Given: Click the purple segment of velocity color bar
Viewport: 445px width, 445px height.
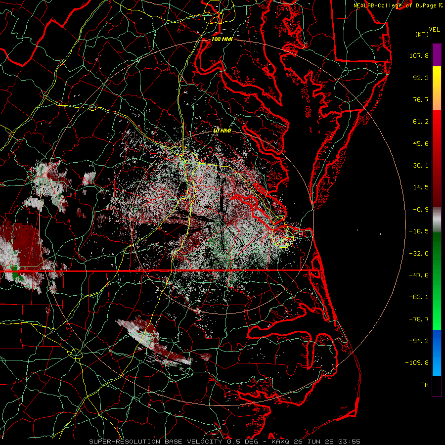Looking at the screenshot, I should (437, 55).
